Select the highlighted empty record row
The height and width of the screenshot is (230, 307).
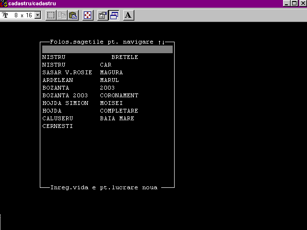pos(107,49)
